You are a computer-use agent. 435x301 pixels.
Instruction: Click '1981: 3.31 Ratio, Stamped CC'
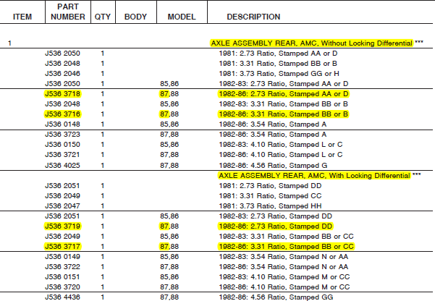(x=270, y=196)
